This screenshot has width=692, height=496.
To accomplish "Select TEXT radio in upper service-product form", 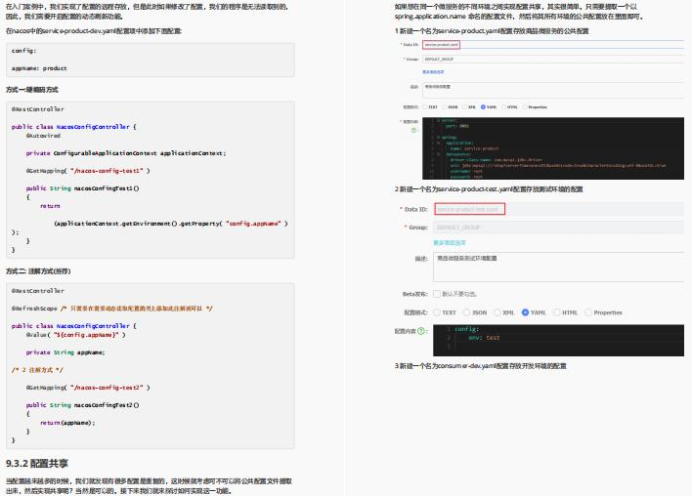I will pos(424,107).
